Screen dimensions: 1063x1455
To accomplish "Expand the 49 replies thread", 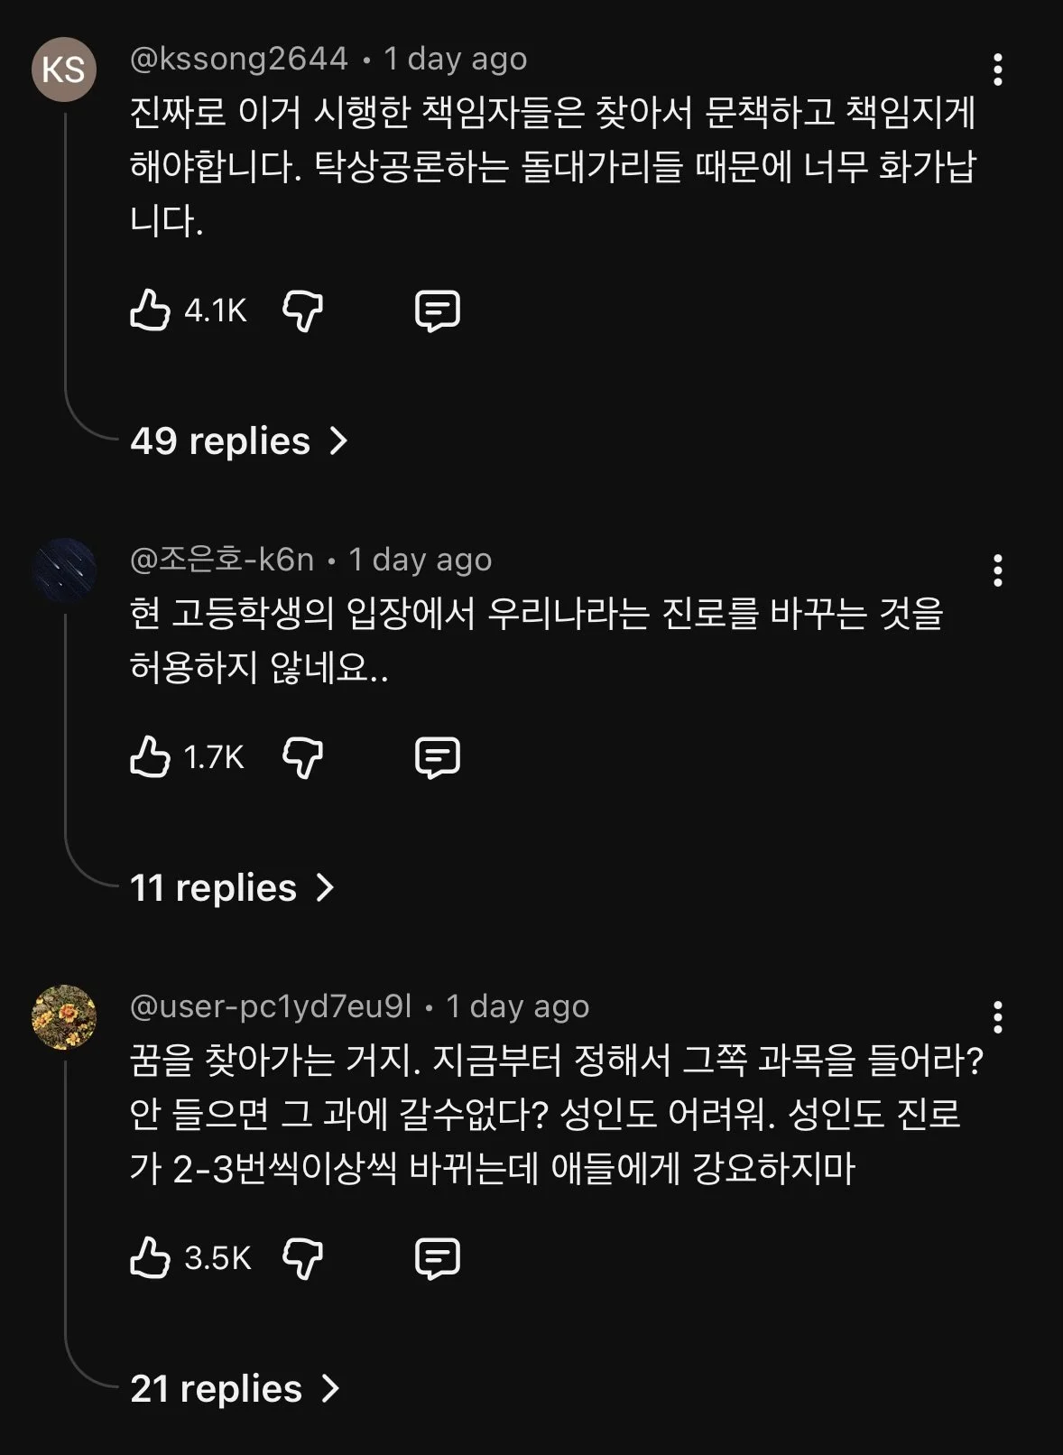I will 239,441.
